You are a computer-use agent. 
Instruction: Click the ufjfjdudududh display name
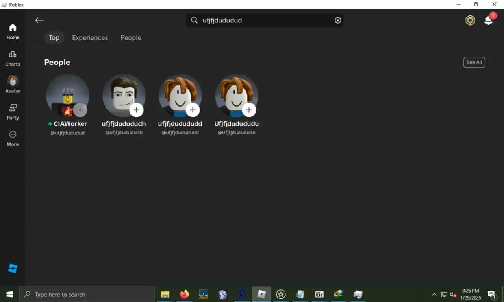point(124,124)
